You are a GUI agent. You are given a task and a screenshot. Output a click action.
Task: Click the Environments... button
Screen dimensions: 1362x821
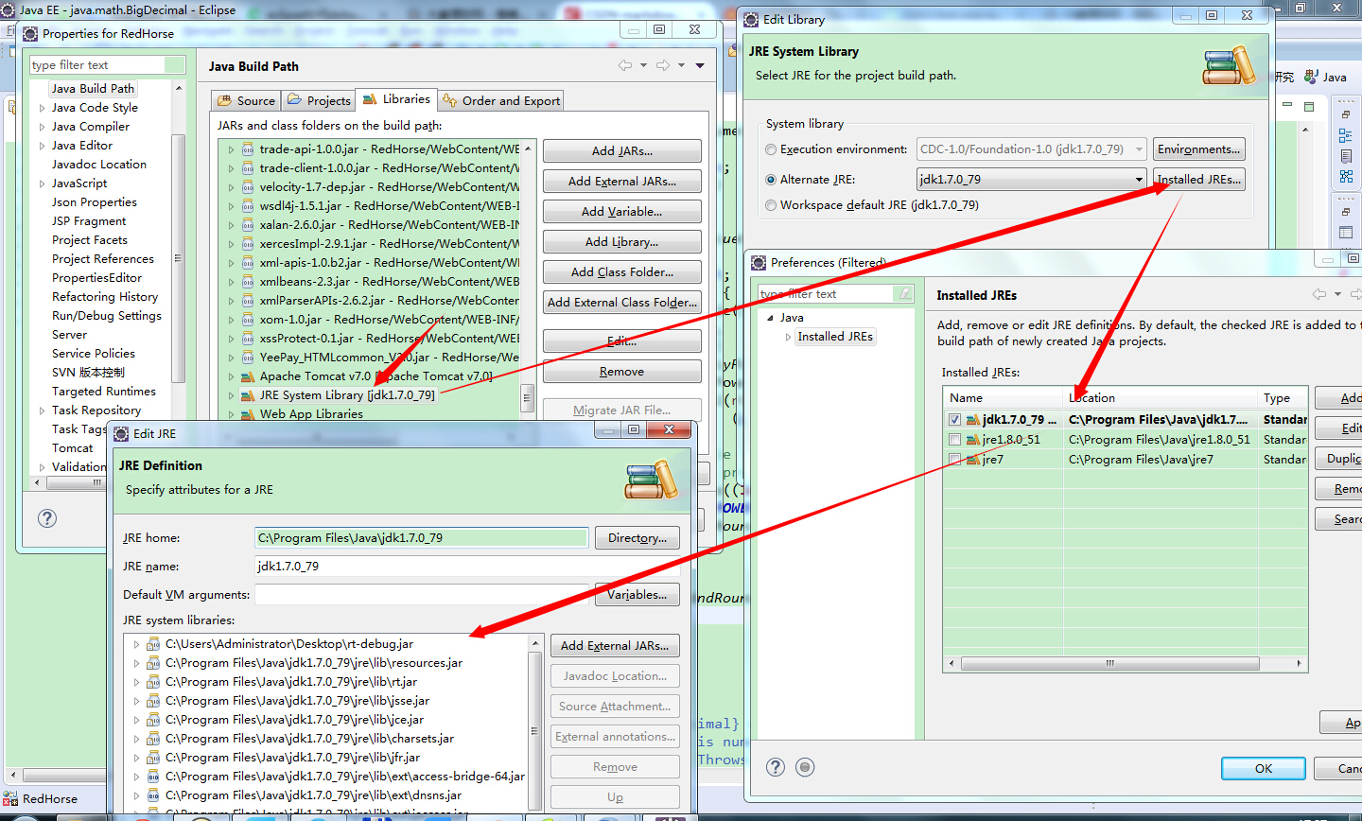point(1198,149)
